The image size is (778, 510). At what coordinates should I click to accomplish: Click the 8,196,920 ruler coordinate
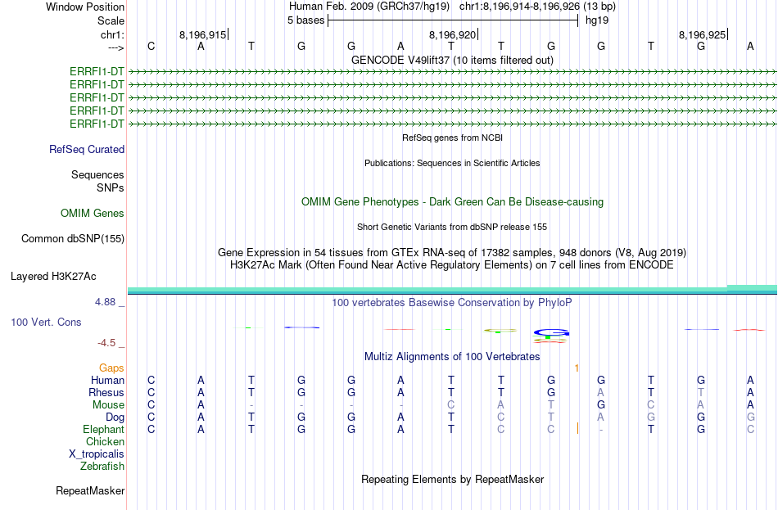click(x=453, y=34)
